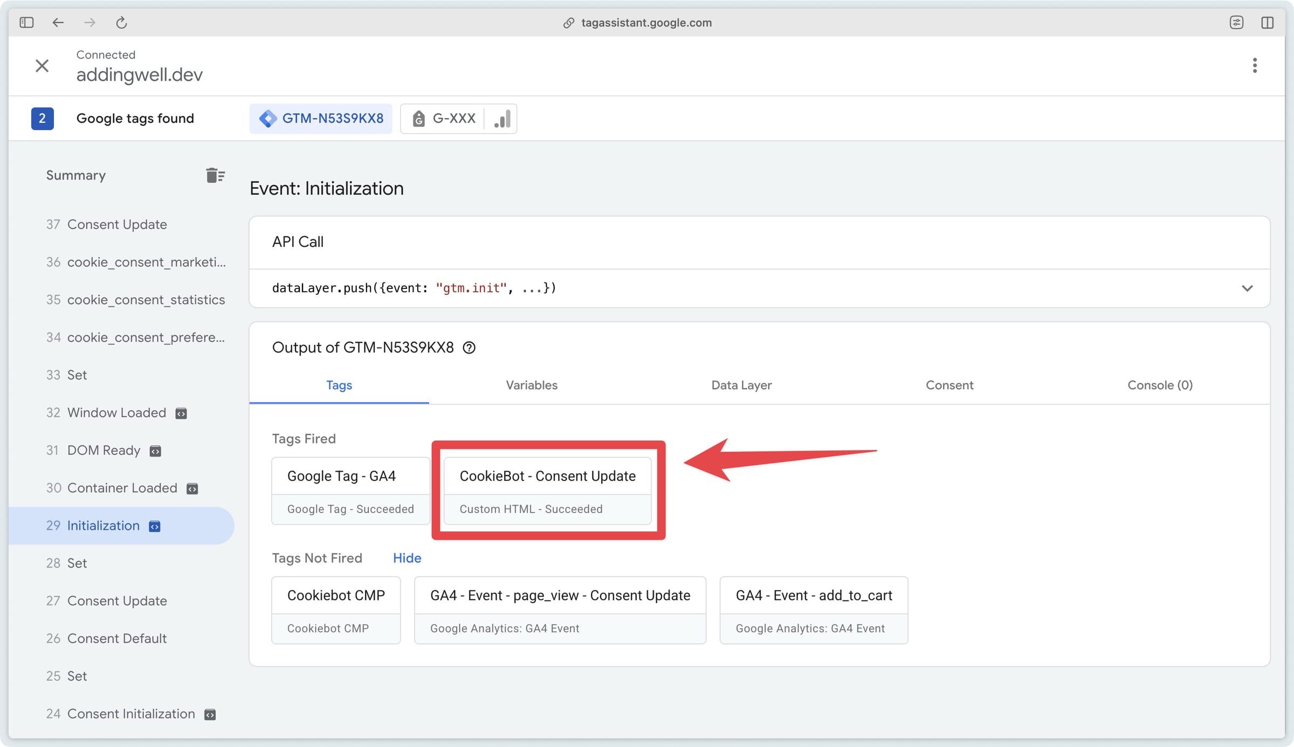Open the CookieBot - Consent Update tag card

tap(547, 490)
